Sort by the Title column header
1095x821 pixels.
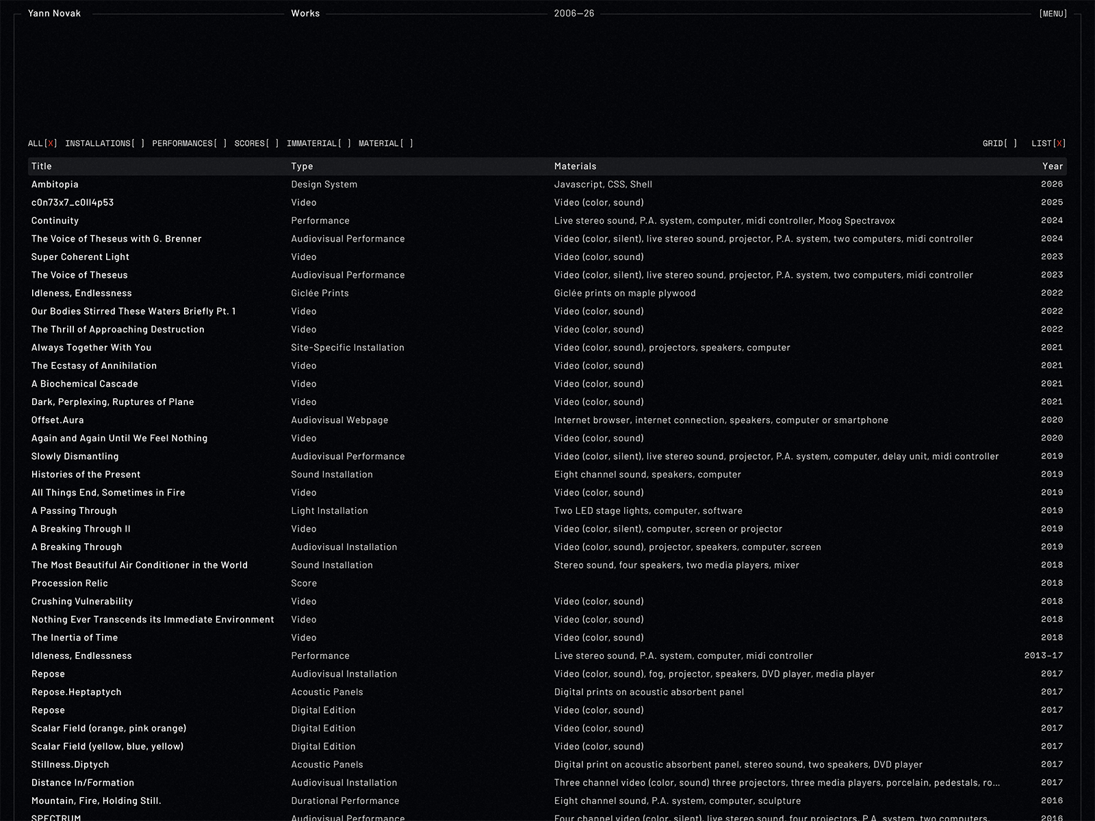point(42,166)
